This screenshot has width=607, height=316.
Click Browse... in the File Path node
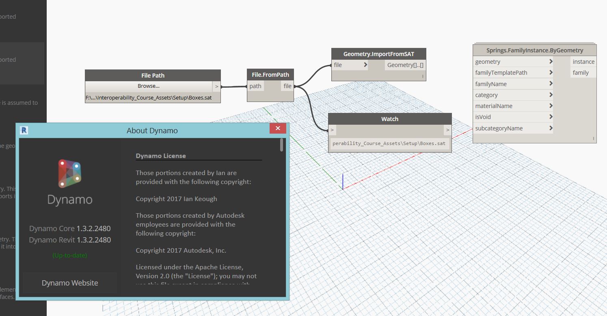[x=149, y=86]
